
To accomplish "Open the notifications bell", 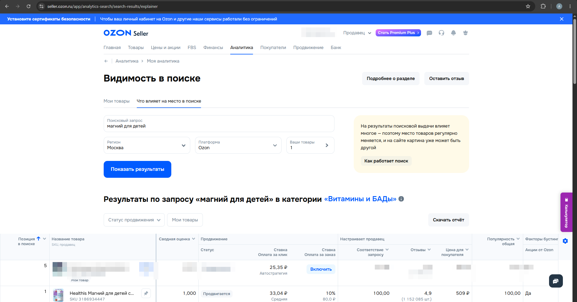I will point(453,33).
